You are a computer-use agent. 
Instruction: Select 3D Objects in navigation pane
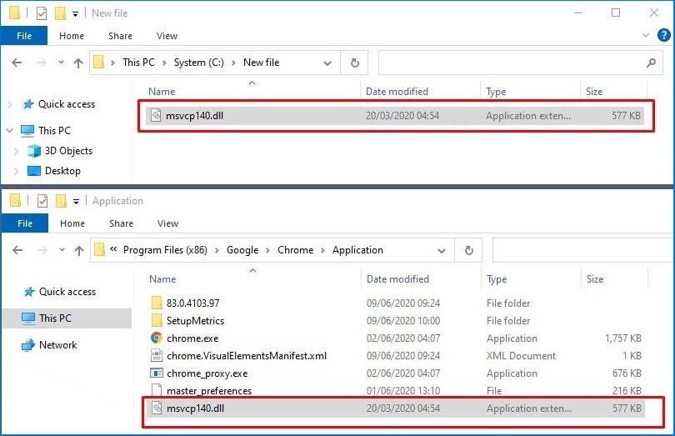pyautogui.click(x=59, y=151)
